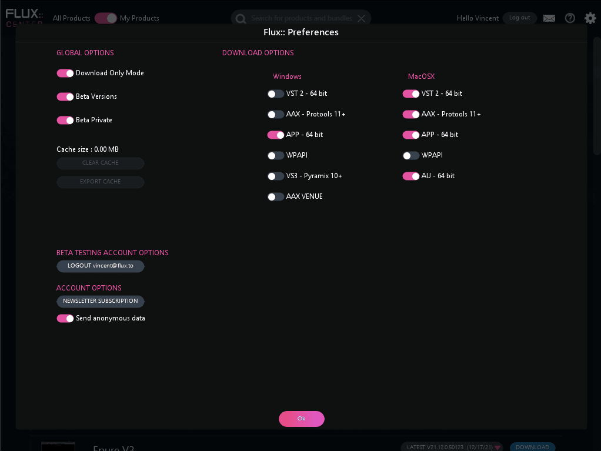Click the Log out button in the header

click(x=519, y=18)
